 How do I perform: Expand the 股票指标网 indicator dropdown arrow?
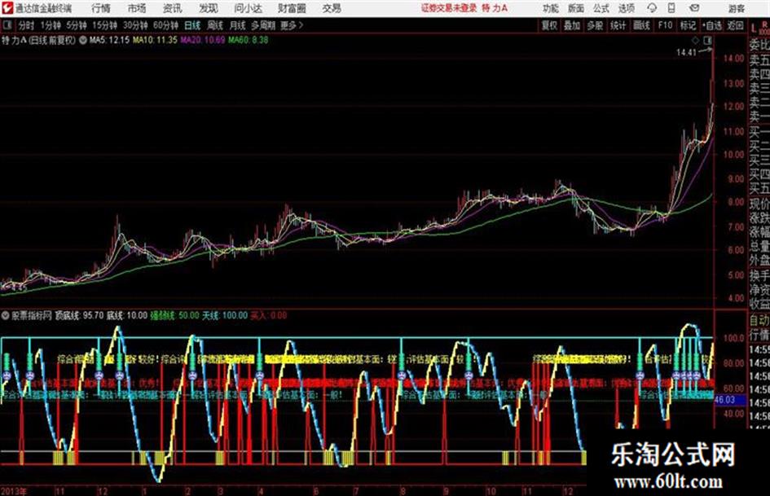coord(6,316)
